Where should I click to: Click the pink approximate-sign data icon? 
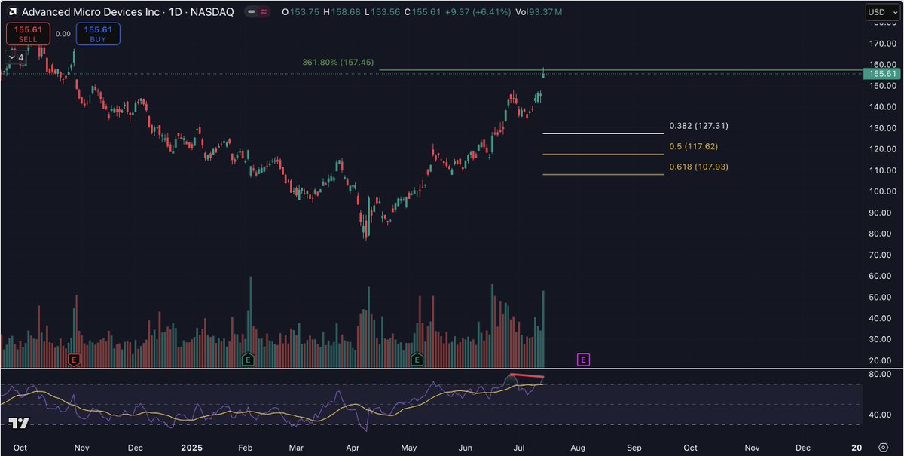coord(264,12)
